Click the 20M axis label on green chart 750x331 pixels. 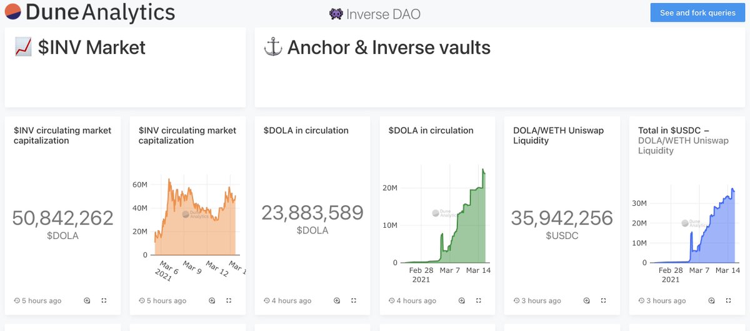point(390,187)
